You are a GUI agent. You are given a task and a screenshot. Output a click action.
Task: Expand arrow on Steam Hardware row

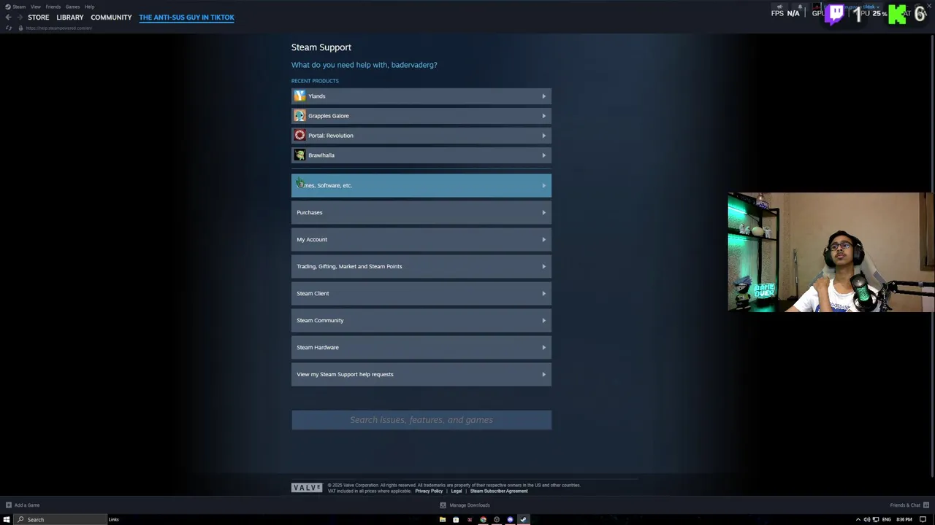pyautogui.click(x=543, y=347)
